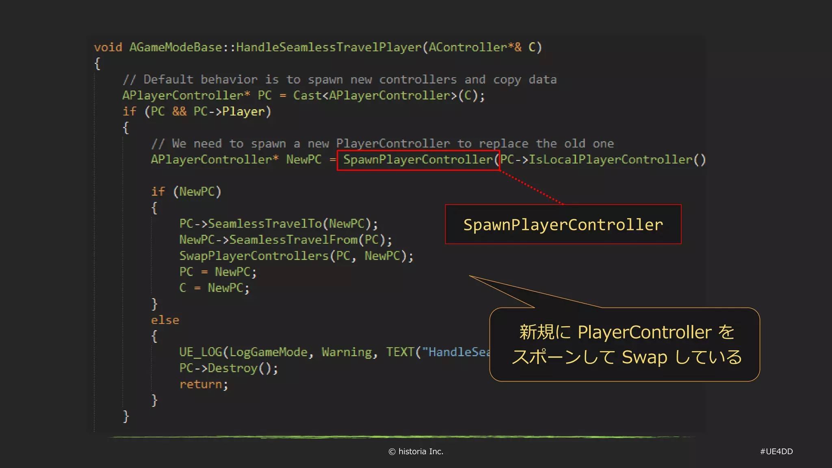Viewport: 832px width, 468px height.
Task: Click the PC->SeamlessTravelTo(NewPC); line
Action: [x=279, y=224]
